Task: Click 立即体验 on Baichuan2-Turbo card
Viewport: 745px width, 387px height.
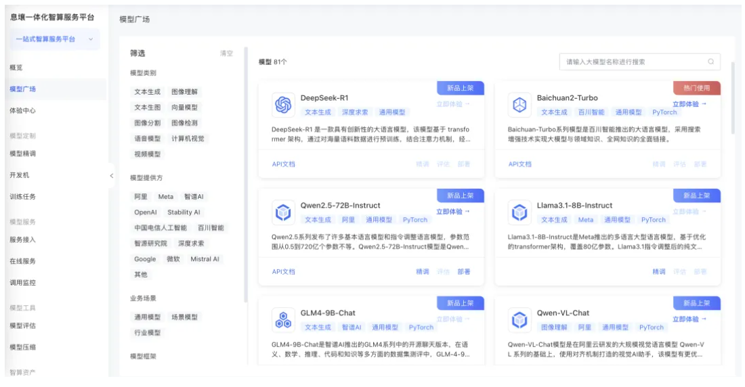Action: coord(689,104)
